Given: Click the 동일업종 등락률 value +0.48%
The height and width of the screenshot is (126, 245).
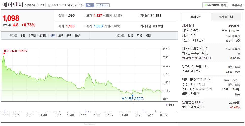Looking at the screenshot, I should pyautogui.click(x=235, y=107).
